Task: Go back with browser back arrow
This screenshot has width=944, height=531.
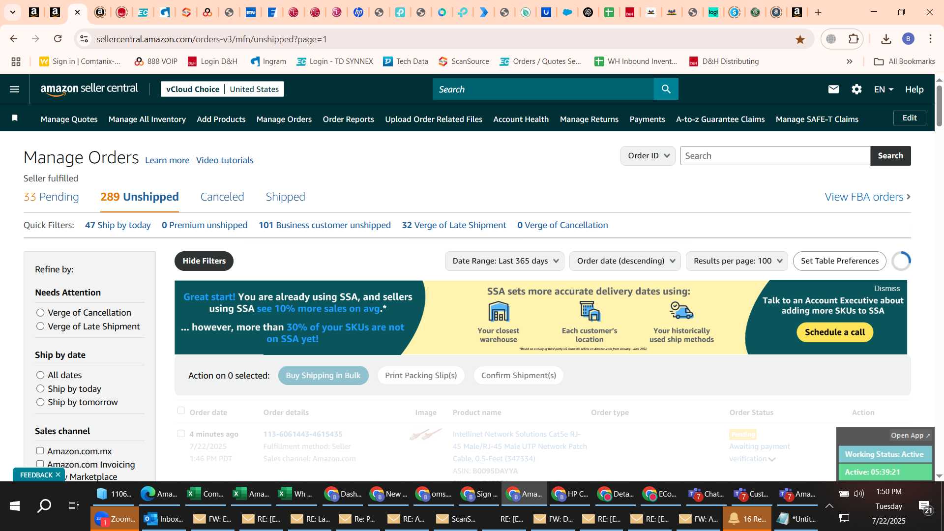Action: pos(14,39)
